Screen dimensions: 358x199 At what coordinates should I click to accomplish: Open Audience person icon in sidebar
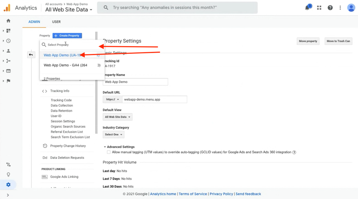tap(8, 51)
